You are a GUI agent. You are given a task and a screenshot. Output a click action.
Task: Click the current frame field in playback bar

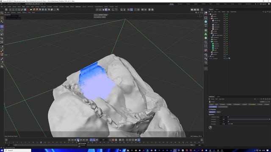click(x=103, y=140)
